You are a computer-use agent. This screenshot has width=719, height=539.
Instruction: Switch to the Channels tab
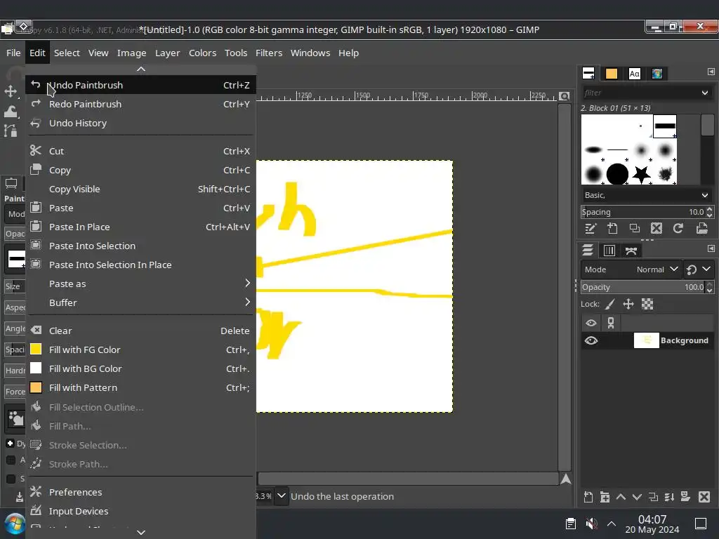click(x=609, y=251)
